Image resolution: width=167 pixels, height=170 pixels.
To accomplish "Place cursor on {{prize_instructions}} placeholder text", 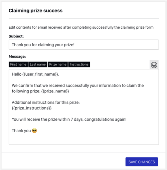I will tap(32, 108).
